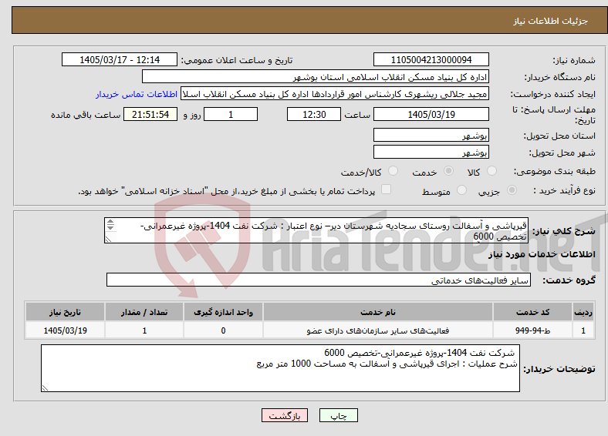Click the تاریخ نیاز column header
This screenshot has width=608, height=436.
coord(65,312)
